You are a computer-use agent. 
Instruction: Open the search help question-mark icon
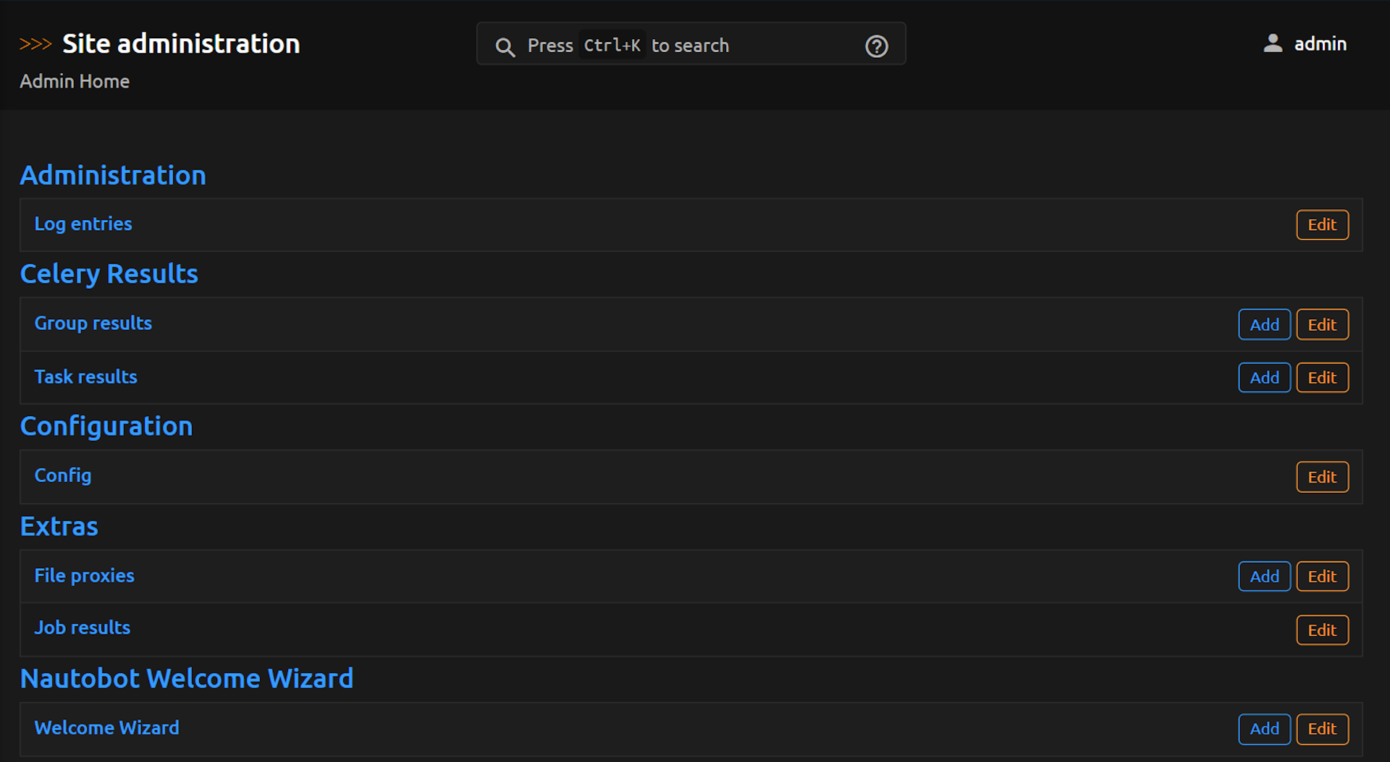[876, 46]
